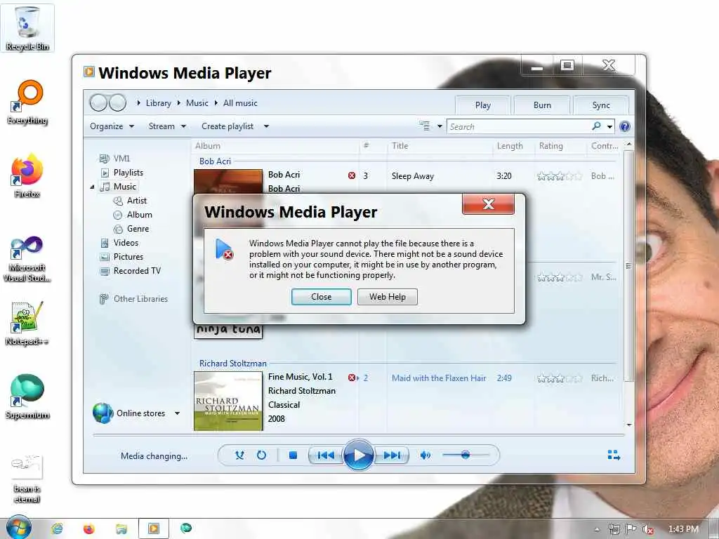This screenshot has width=719, height=539.
Task: Open the Create playlist button
Action: (227, 126)
